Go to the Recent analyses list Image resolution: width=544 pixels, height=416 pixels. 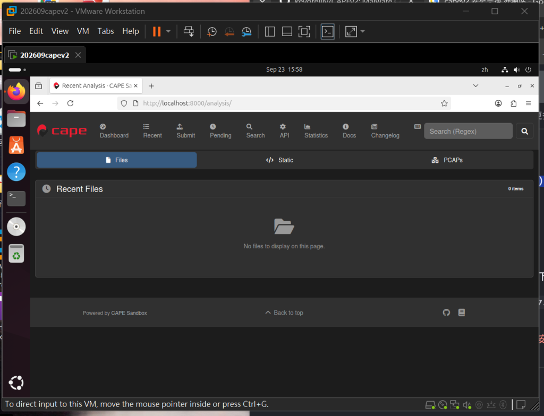(x=152, y=131)
